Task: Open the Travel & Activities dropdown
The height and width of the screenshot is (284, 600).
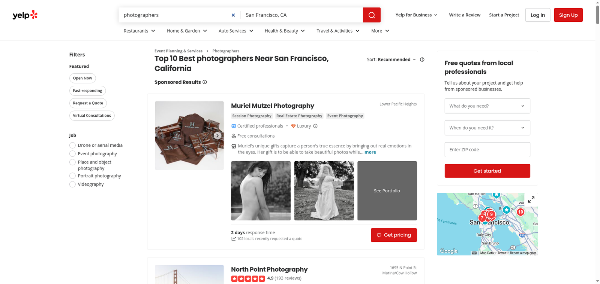Action: pyautogui.click(x=338, y=31)
